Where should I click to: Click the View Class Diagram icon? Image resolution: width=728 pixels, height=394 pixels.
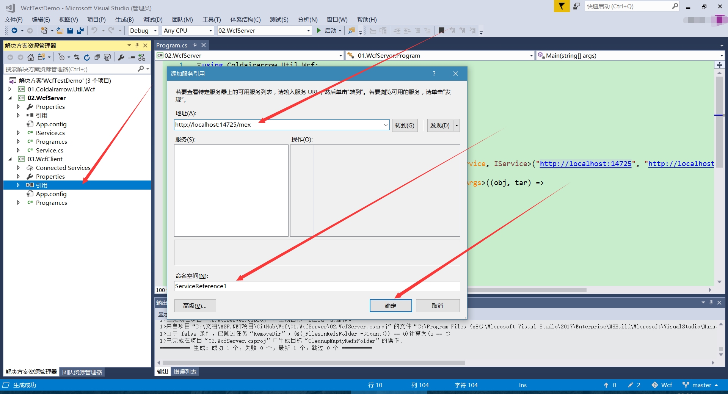(x=142, y=57)
